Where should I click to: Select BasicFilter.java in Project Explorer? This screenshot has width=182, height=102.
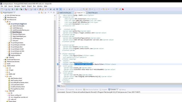17,32
